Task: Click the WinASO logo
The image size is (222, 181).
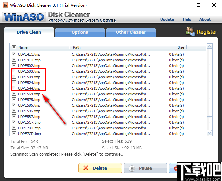Action: coord(24,17)
